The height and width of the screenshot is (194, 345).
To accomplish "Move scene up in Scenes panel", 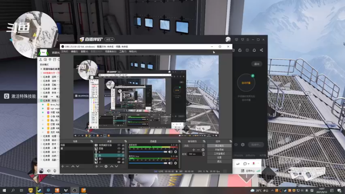I will [73, 166].
